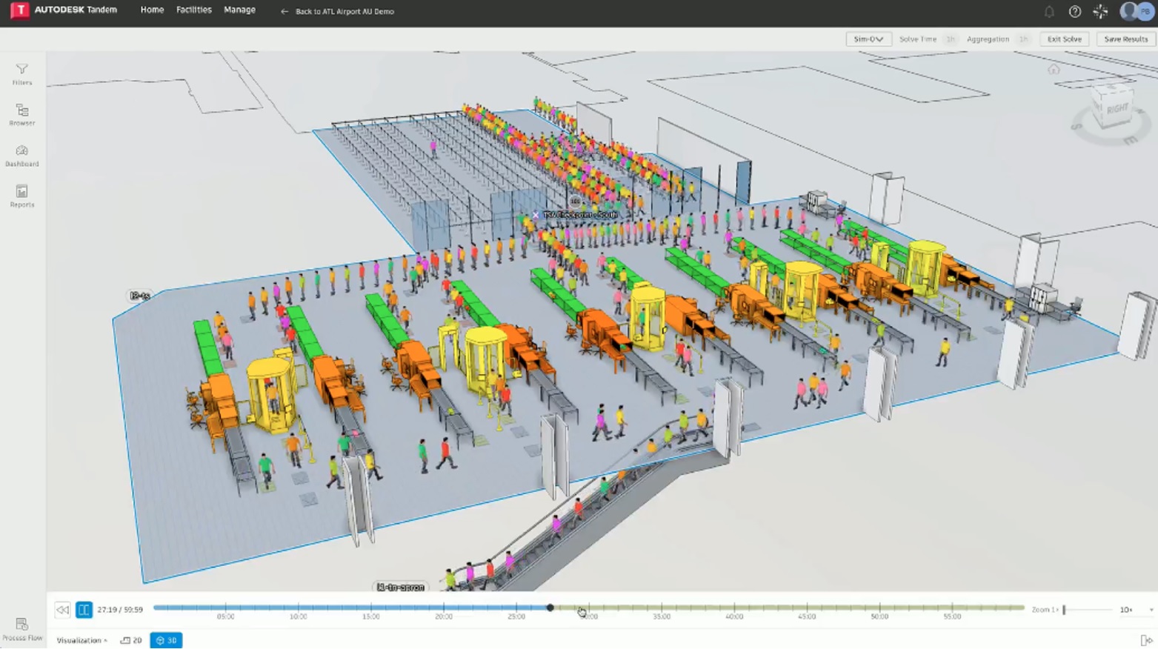Open the Browser panel
The width and height of the screenshot is (1158, 649).
(x=22, y=115)
